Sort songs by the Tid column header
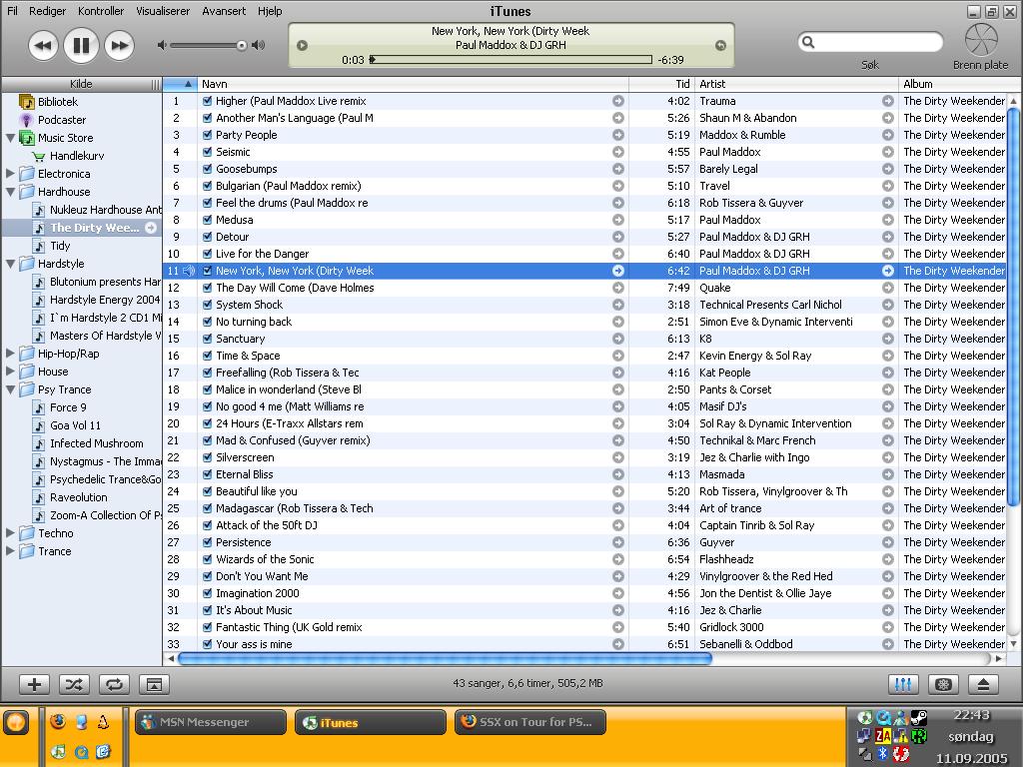This screenshot has width=1023, height=767. [661, 84]
